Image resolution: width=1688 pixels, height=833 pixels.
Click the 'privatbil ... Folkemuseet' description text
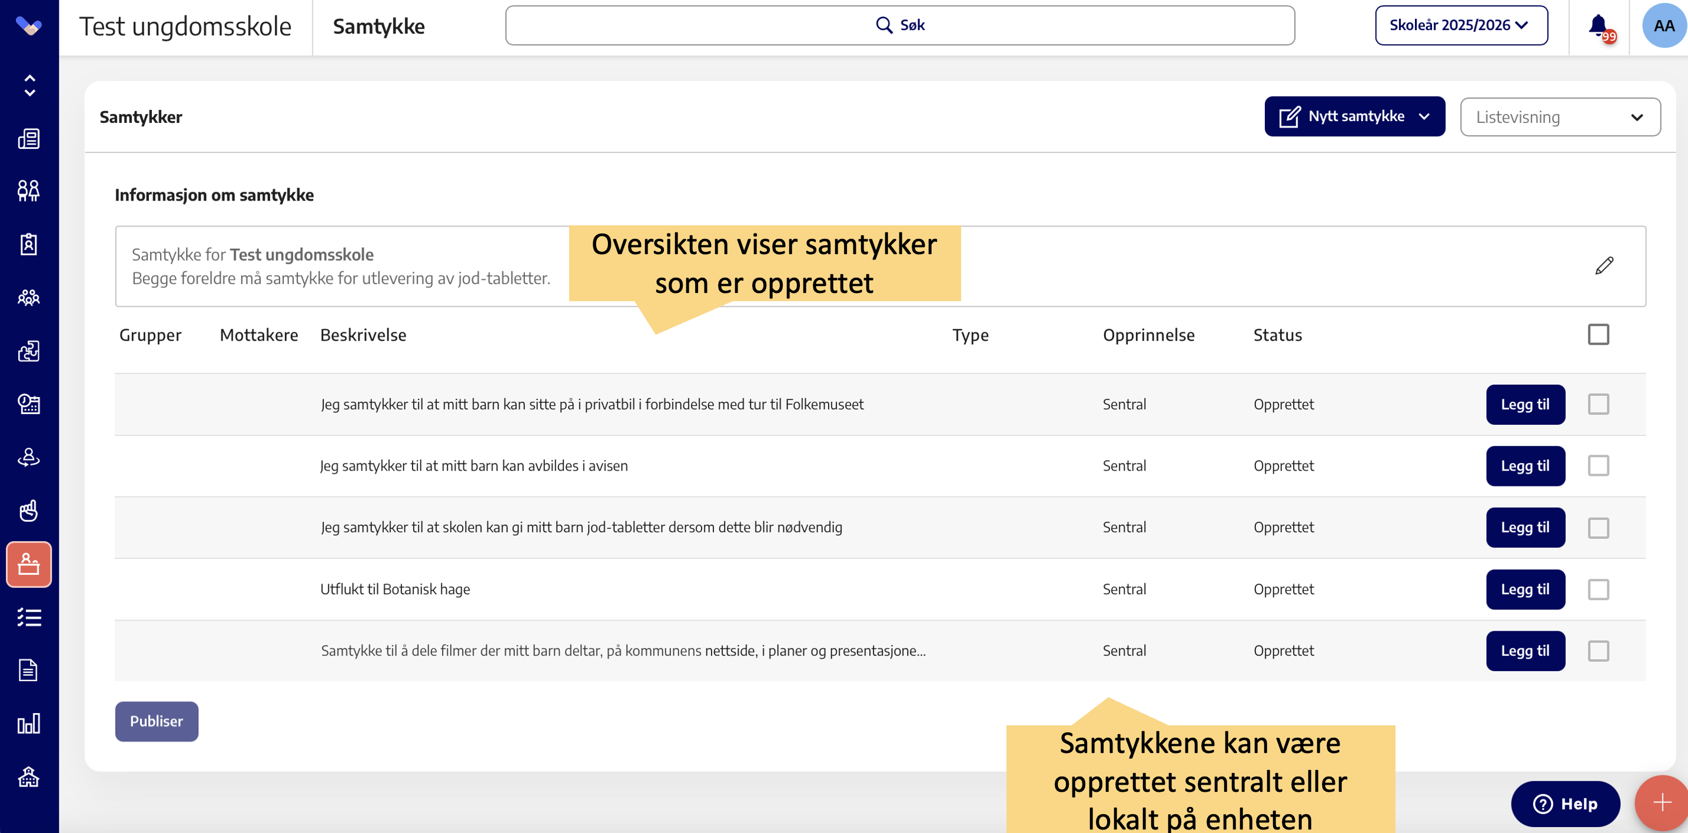(x=592, y=405)
